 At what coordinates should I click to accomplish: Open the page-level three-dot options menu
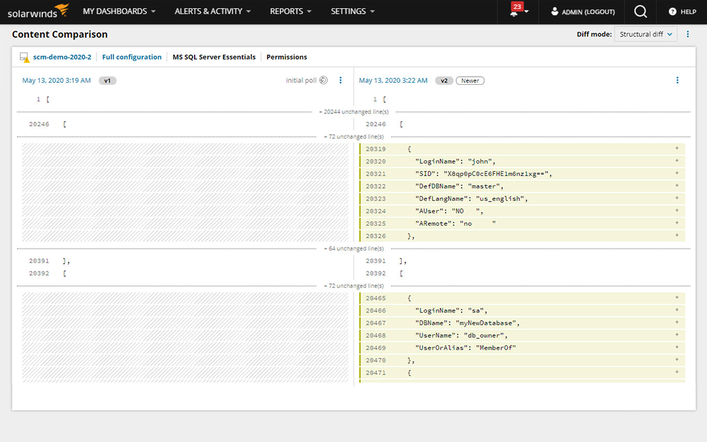coord(688,34)
